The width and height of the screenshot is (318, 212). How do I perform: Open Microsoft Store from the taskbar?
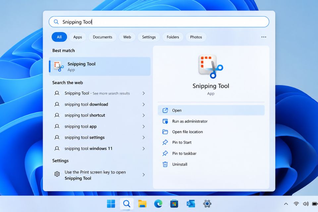coord(174,204)
